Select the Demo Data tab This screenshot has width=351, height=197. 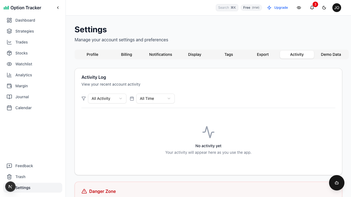[331, 54]
